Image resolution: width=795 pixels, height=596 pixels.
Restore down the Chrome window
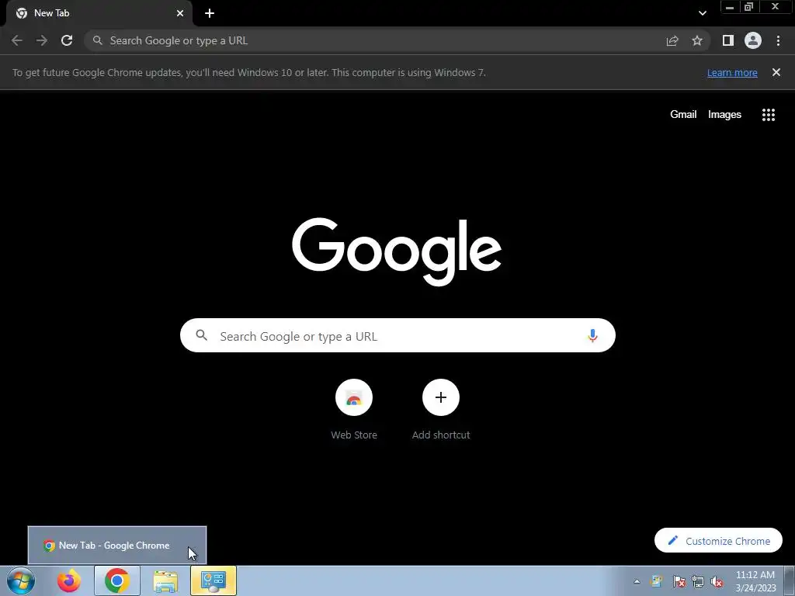point(748,7)
